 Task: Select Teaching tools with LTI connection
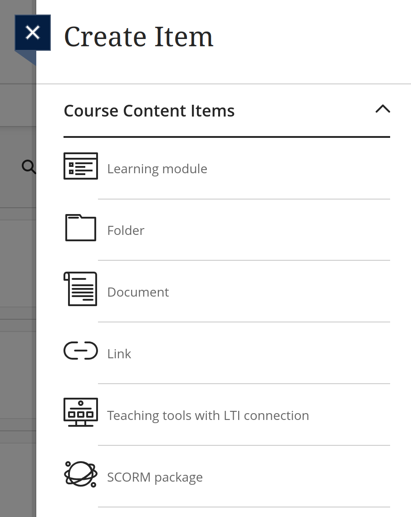[208, 415]
